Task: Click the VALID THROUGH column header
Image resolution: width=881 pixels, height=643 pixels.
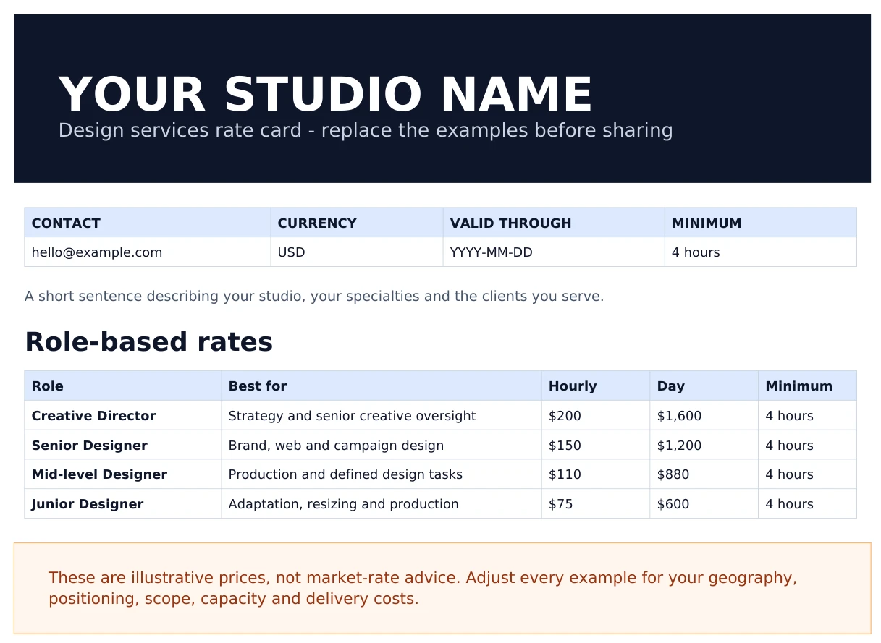Action: pyautogui.click(x=554, y=223)
